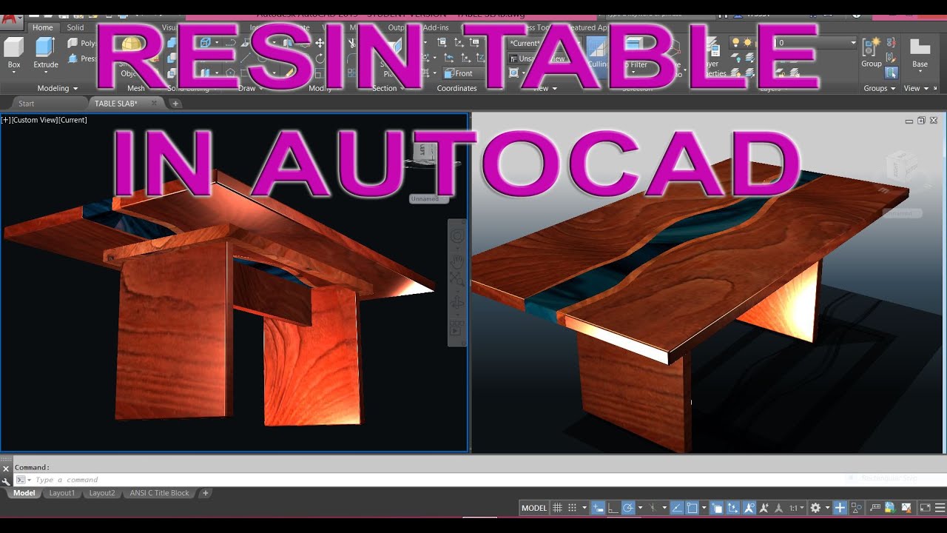Toggle the grid display in status bar

pos(557,508)
